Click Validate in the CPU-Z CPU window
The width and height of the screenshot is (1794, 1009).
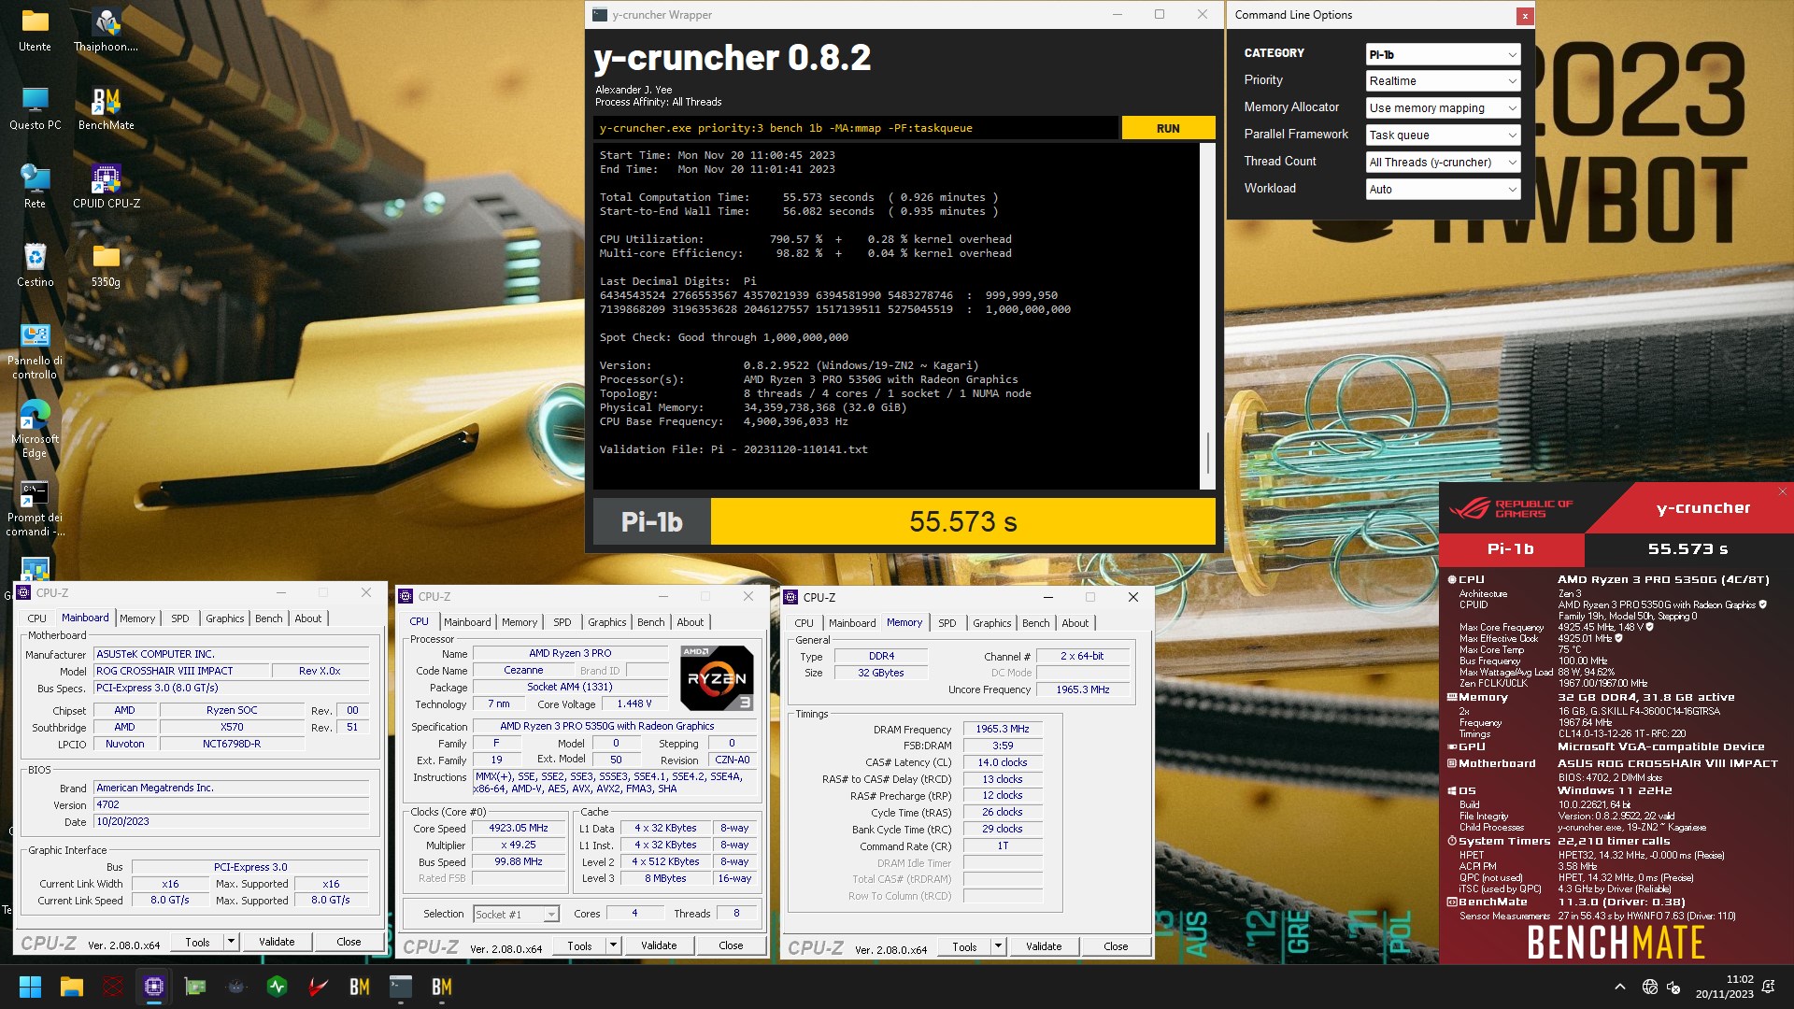(x=659, y=945)
